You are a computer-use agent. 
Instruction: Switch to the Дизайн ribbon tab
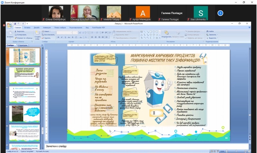tap(37, 28)
